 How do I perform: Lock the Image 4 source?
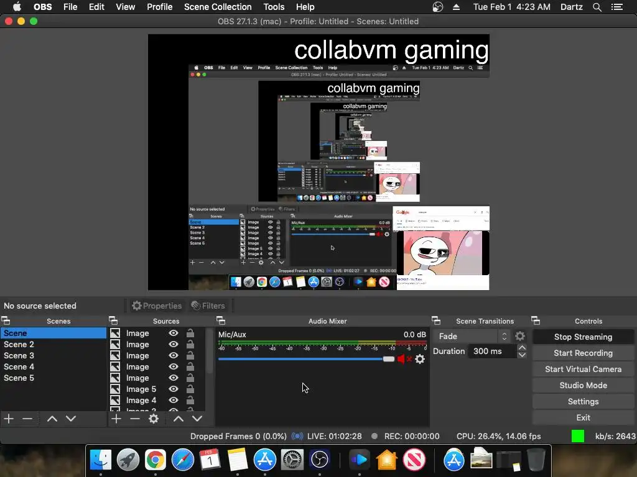(190, 400)
